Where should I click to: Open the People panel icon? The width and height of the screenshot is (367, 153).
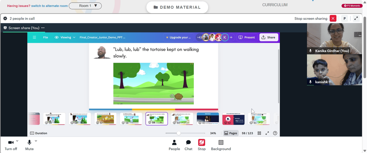click(x=174, y=142)
